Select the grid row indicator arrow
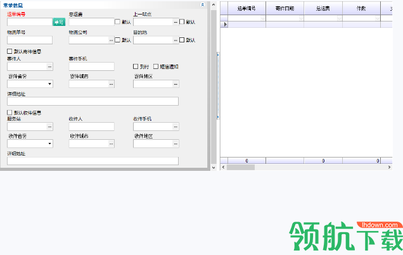The image size is (403, 255). [224, 25]
